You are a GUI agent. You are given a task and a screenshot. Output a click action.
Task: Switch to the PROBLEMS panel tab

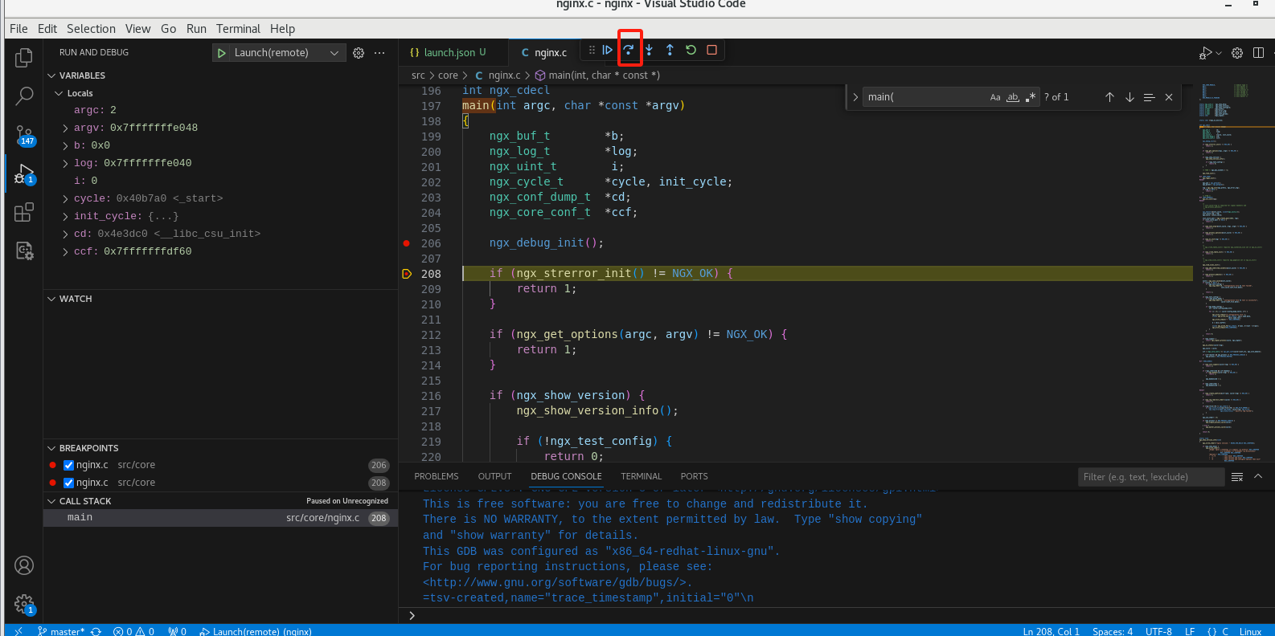(x=437, y=476)
